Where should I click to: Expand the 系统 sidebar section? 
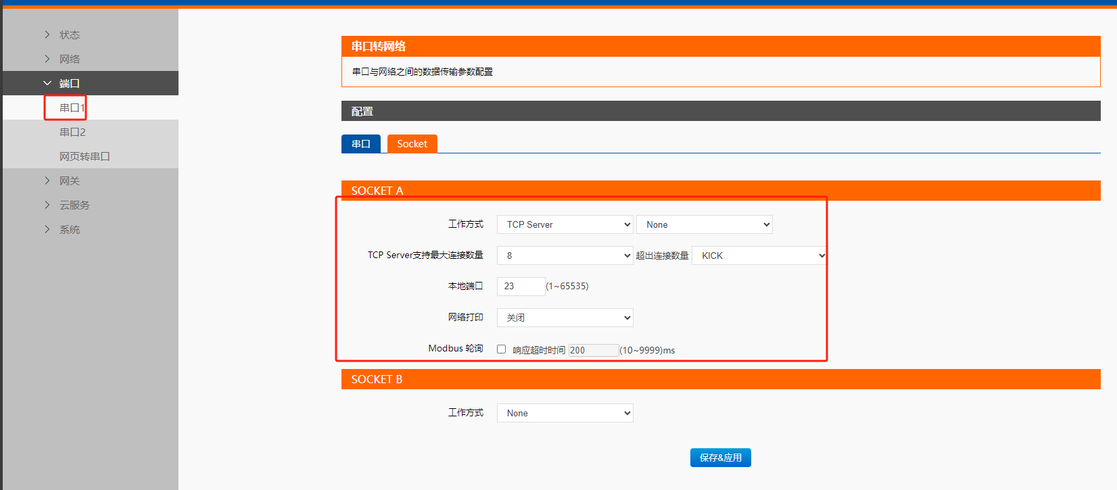point(69,229)
